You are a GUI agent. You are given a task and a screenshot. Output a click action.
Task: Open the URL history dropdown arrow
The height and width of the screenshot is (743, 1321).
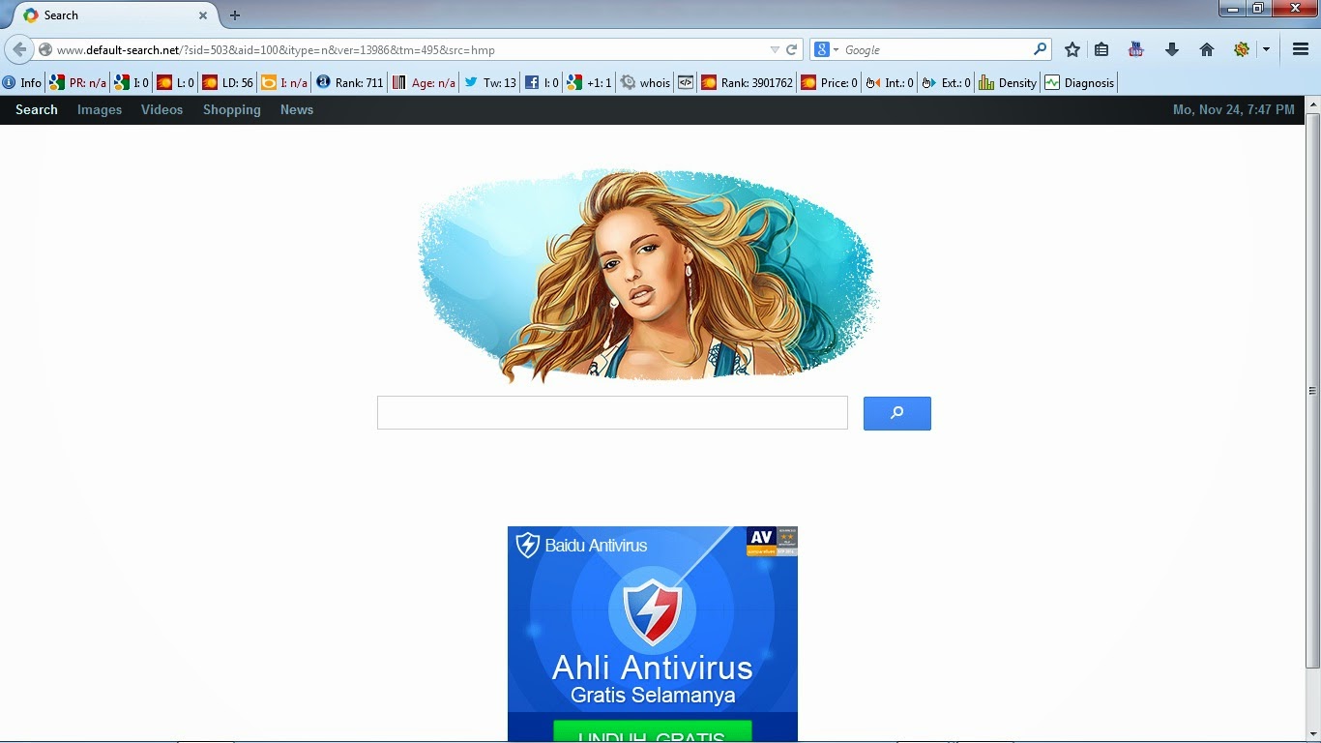775,50
